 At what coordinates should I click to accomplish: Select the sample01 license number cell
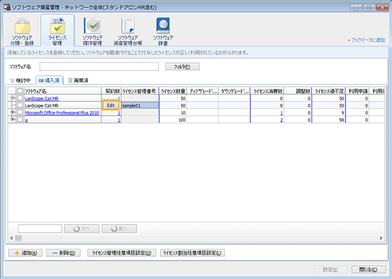pyautogui.click(x=140, y=105)
